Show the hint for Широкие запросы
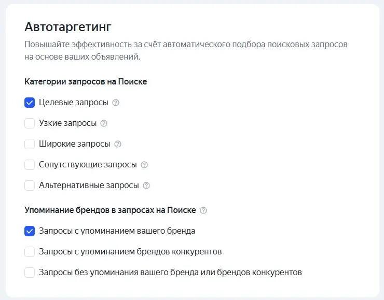 118,144
